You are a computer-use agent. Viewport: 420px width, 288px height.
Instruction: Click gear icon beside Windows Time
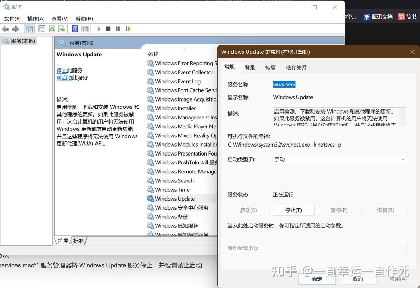pyautogui.click(x=150, y=190)
